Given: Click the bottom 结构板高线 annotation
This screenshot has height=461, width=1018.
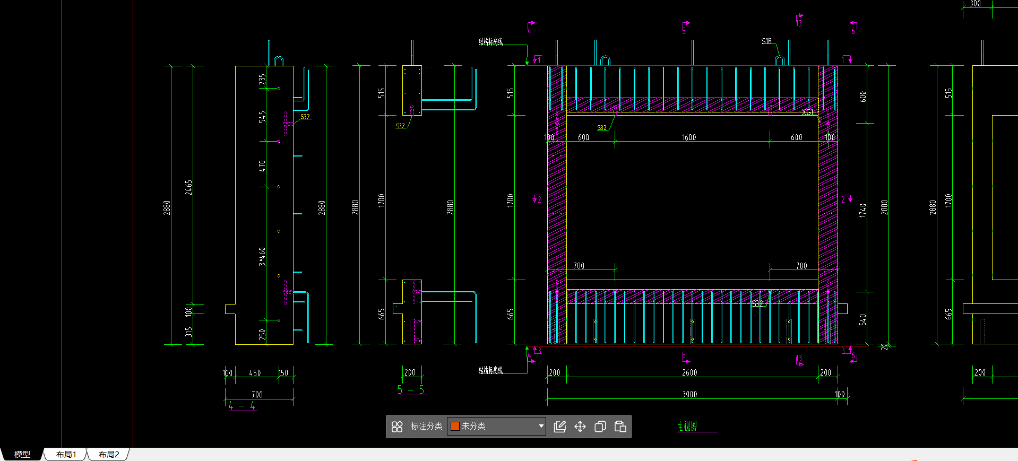Looking at the screenshot, I should [x=491, y=370].
